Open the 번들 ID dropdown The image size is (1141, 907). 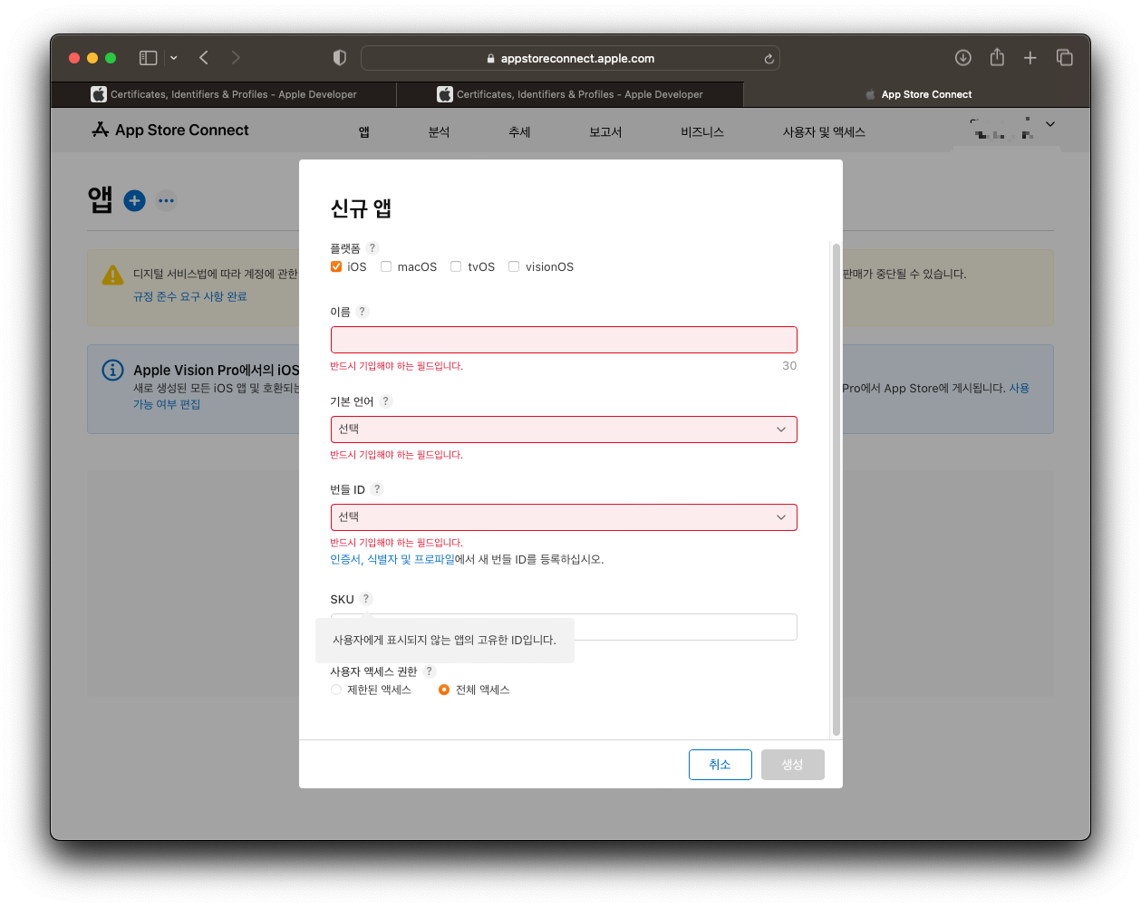click(564, 517)
